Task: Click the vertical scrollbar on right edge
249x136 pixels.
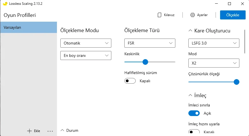Action: click(245, 42)
